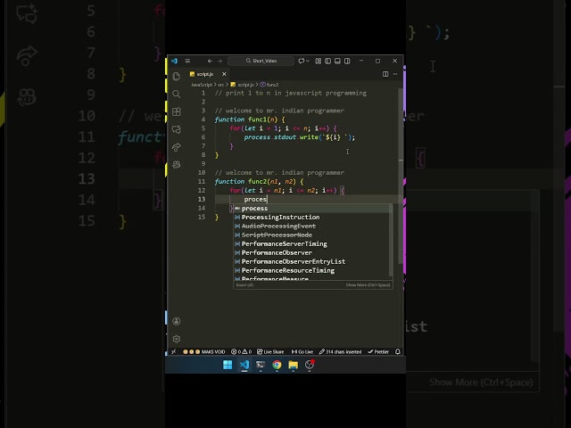Open the Live Share view in activity bar
The width and height of the screenshot is (571, 428).
pyautogui.click(x=177, y=147)
